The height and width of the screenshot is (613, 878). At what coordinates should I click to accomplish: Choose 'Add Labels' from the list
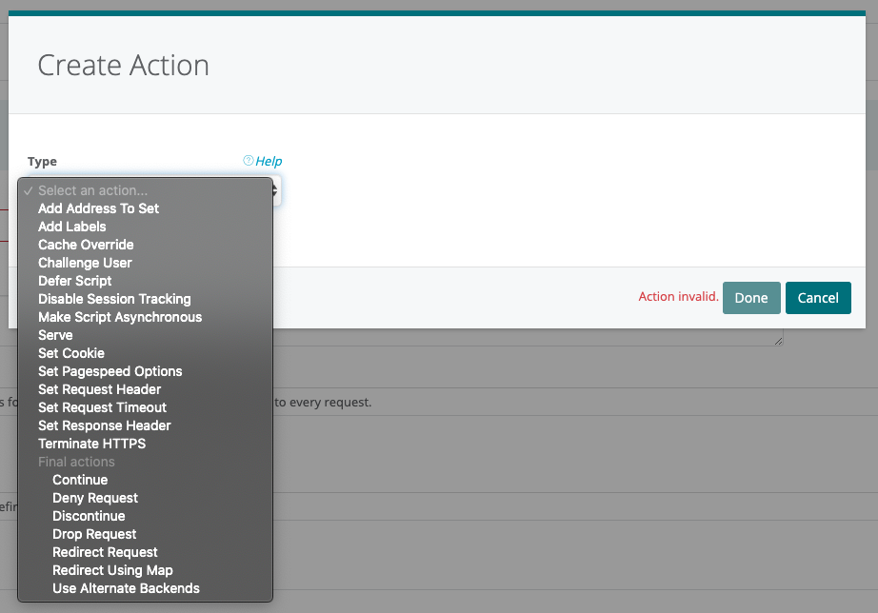pyautogui.click(x=72, y=227)
